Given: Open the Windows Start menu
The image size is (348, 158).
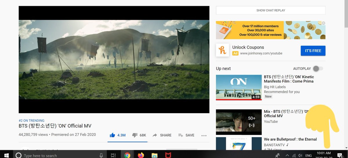Looking at the screenshot, I should [6, 155].
